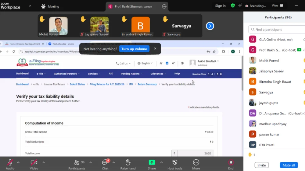Viewport: 305px width, 171px height.
Task: Open the English language dropdown
Action: 145,63
